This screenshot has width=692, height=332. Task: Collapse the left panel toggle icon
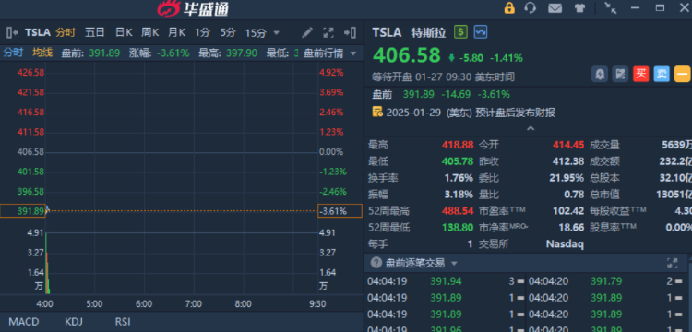[x=12, y=32]
